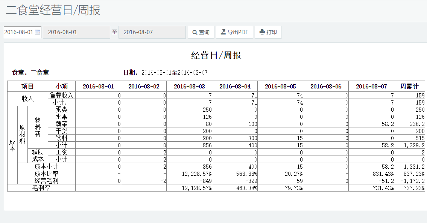Focus the start date field before 至
Image resolution: width=427 pixels, height=223 pixels.
76,32
